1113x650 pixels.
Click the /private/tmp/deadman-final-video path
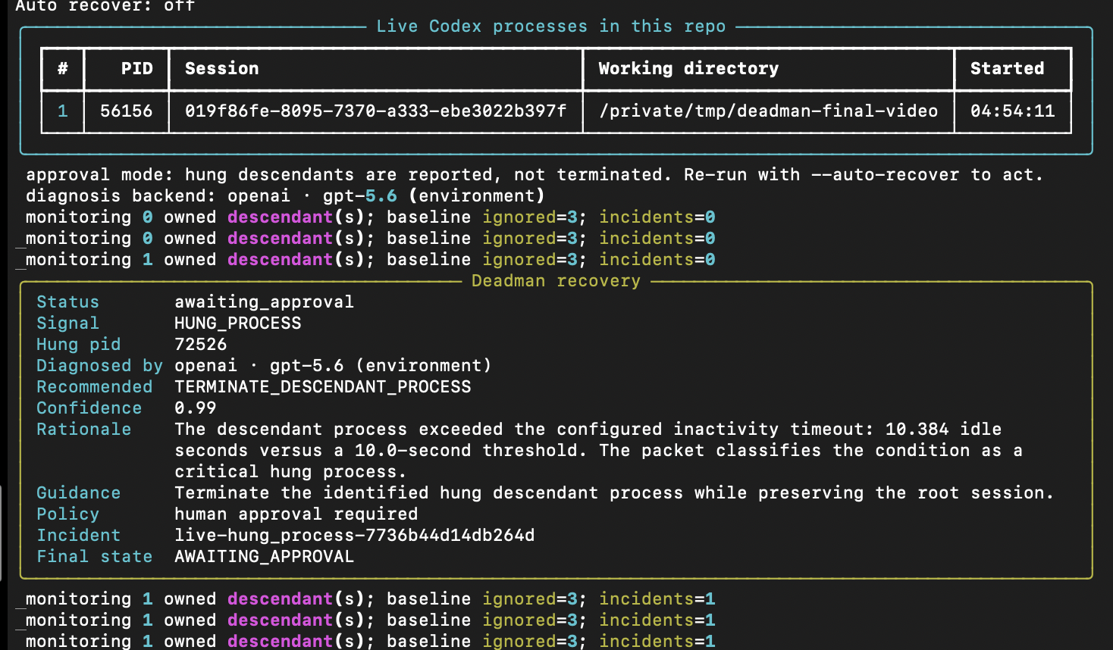tap(768, 111)
